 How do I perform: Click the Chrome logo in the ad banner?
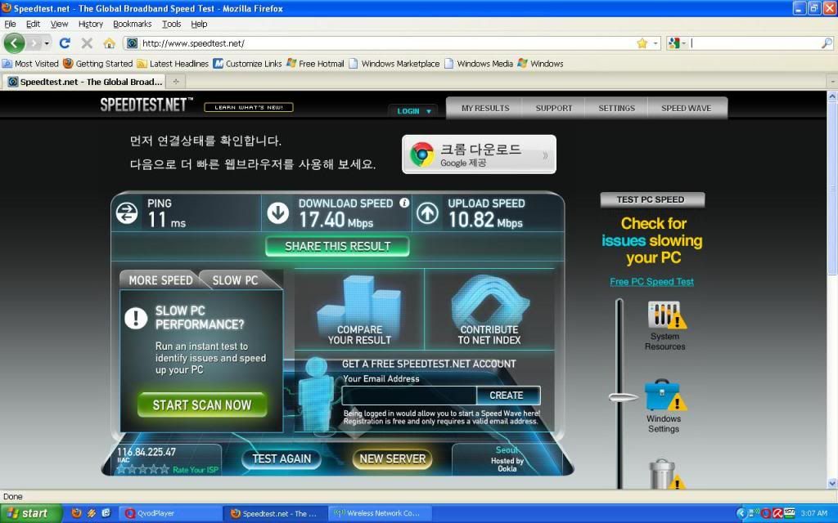coord(421,154)
